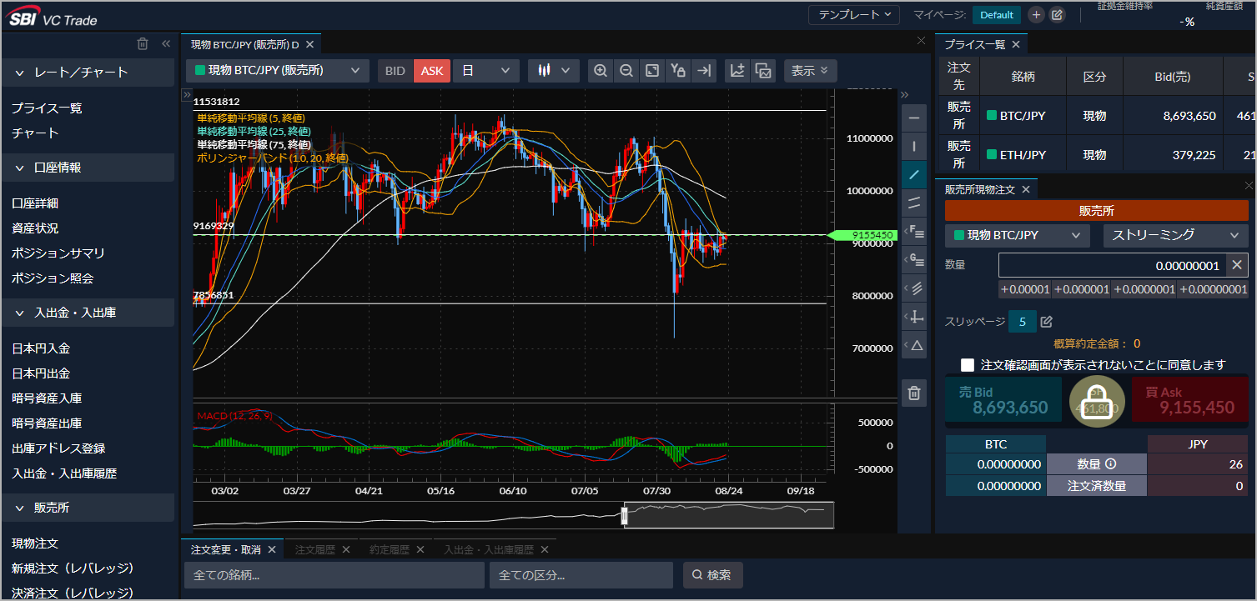Select the vertical line drawing tool

click(x=914, y=146)
